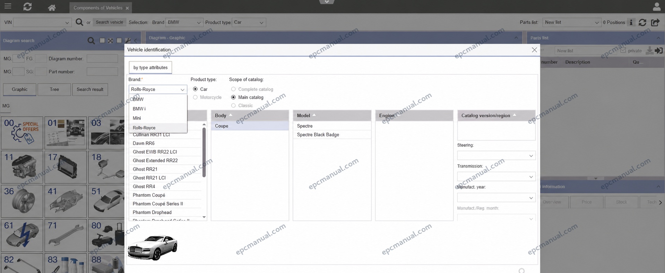Open the Stock tab button
Screen dimensions: 665x273
coord(621,202)
